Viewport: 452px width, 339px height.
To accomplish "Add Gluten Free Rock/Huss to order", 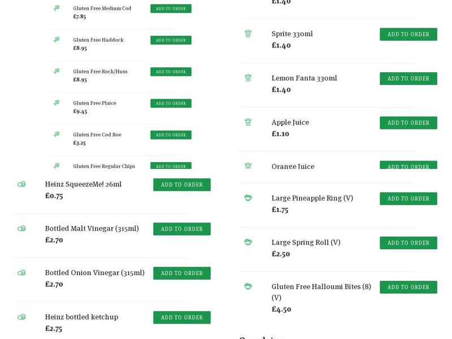I will [x=171, y=72].
